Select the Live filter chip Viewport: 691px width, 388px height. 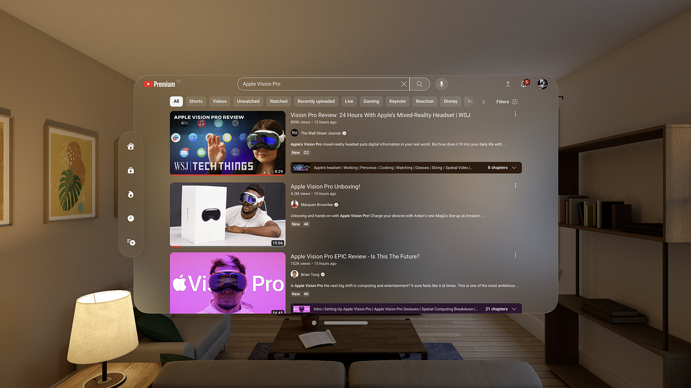click(x=349, y=101)
